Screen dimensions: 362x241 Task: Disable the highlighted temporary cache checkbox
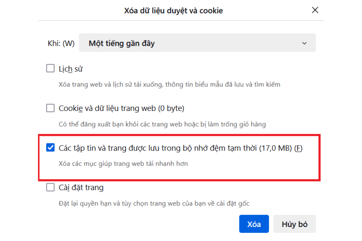coord(50,148)
